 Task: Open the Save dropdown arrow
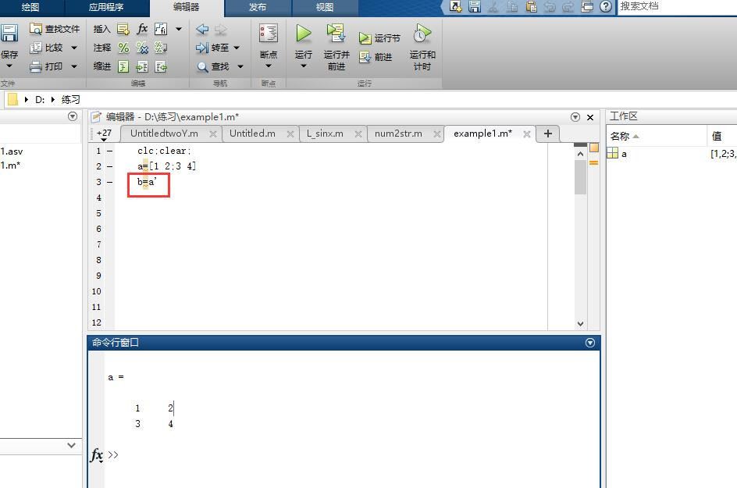(9, 66)
